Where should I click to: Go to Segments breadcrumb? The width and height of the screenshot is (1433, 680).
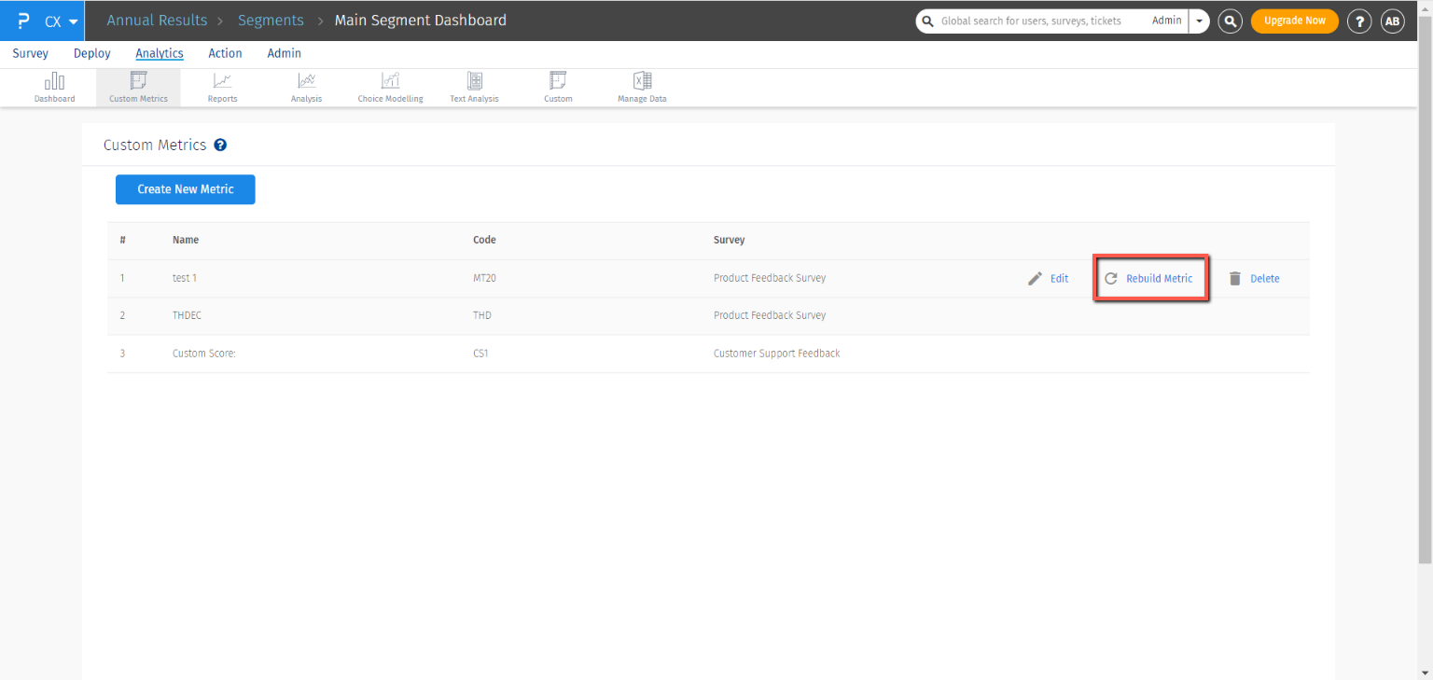271,21
